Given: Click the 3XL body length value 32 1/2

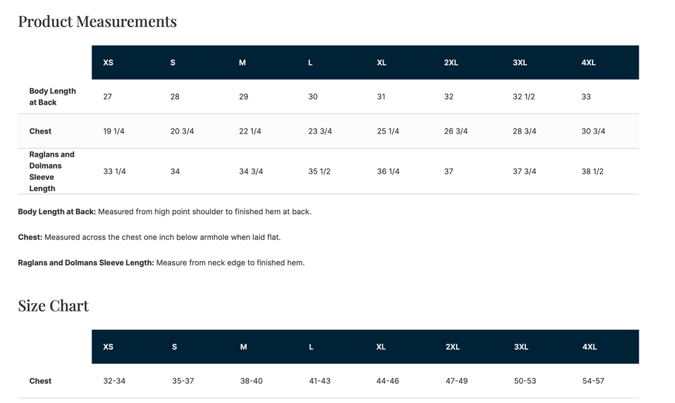Looking at the screenshot, I should pyautogui.click(x=524, y=97).
